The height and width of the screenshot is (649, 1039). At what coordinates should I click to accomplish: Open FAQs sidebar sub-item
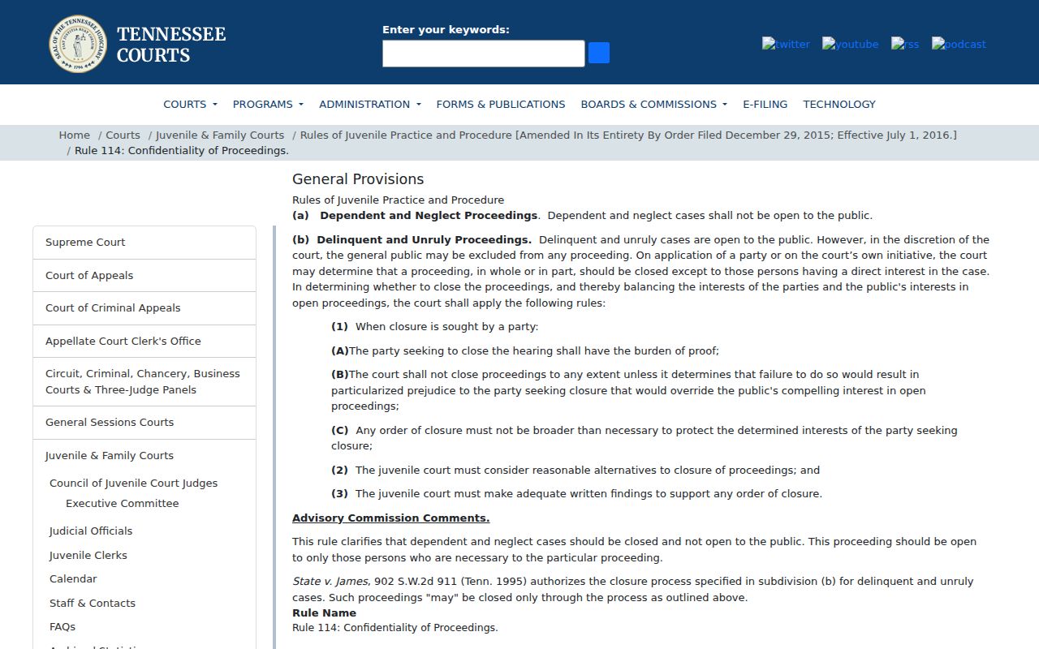[63, 627]
